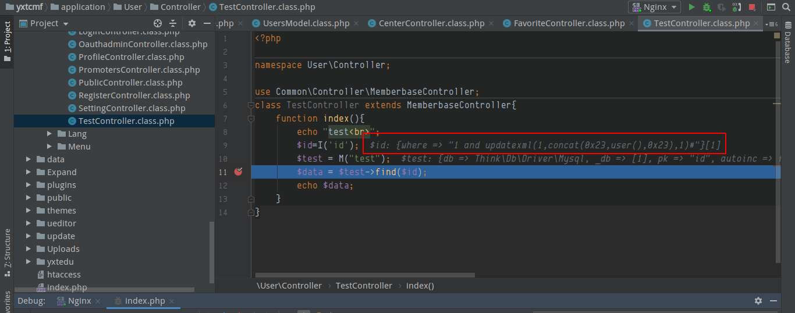Screen dimensions: 795x313
Task: Expand the themes folder
Action: 29,211
